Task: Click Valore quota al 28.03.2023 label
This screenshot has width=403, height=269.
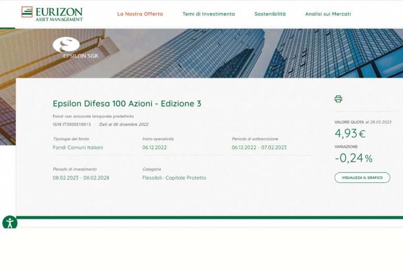Action: coord(363,122)
